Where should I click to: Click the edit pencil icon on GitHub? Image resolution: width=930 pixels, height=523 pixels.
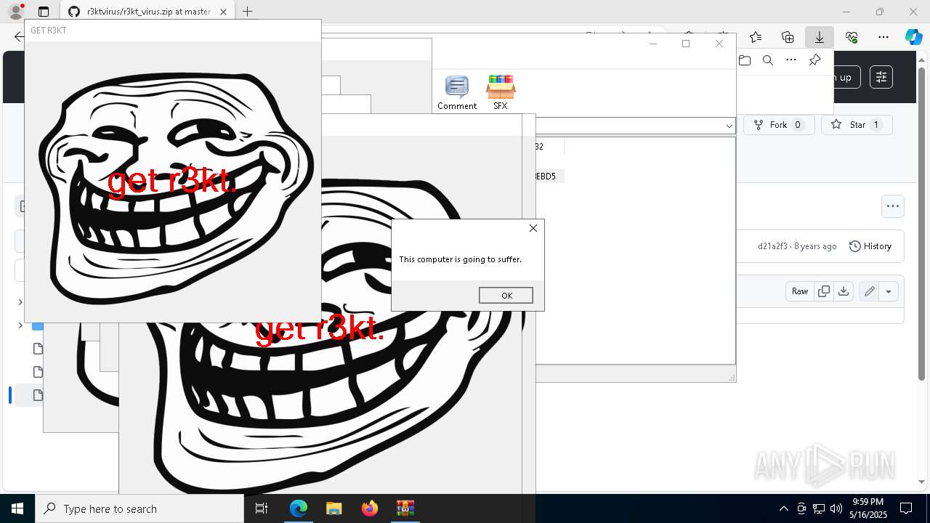click(869, 291)
